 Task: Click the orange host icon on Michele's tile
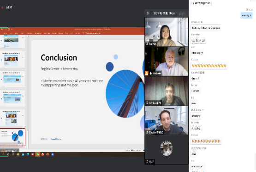coord(147,73)
